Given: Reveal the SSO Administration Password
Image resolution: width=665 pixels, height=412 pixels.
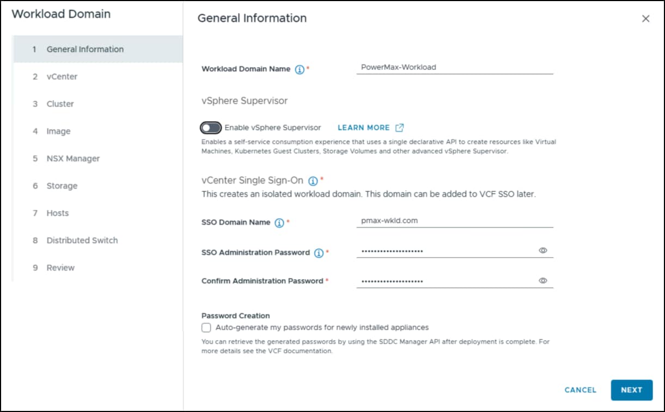Looking at the screenshot, I should (x=542, y=251).
